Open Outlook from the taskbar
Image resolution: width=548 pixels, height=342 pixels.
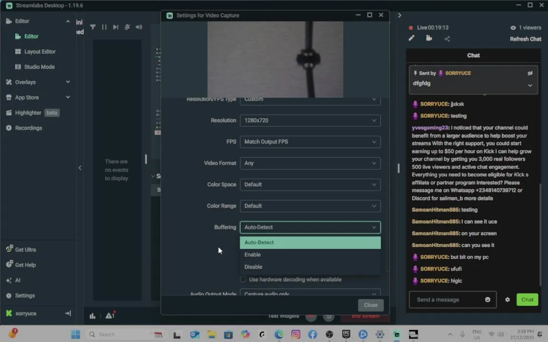194,334
